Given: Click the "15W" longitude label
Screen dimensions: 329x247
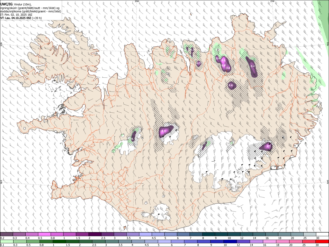Looking at the screenshot, I should (272, 1).
